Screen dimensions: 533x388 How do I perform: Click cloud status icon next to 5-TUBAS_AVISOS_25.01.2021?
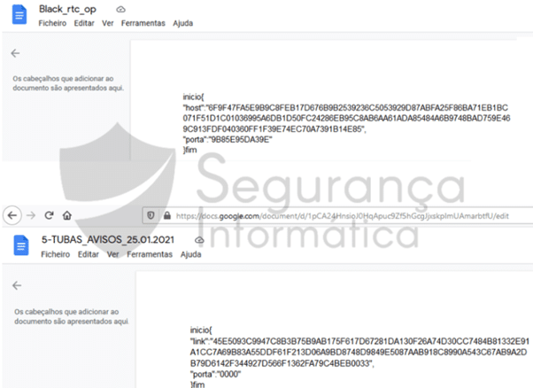[x=199, y=241]
